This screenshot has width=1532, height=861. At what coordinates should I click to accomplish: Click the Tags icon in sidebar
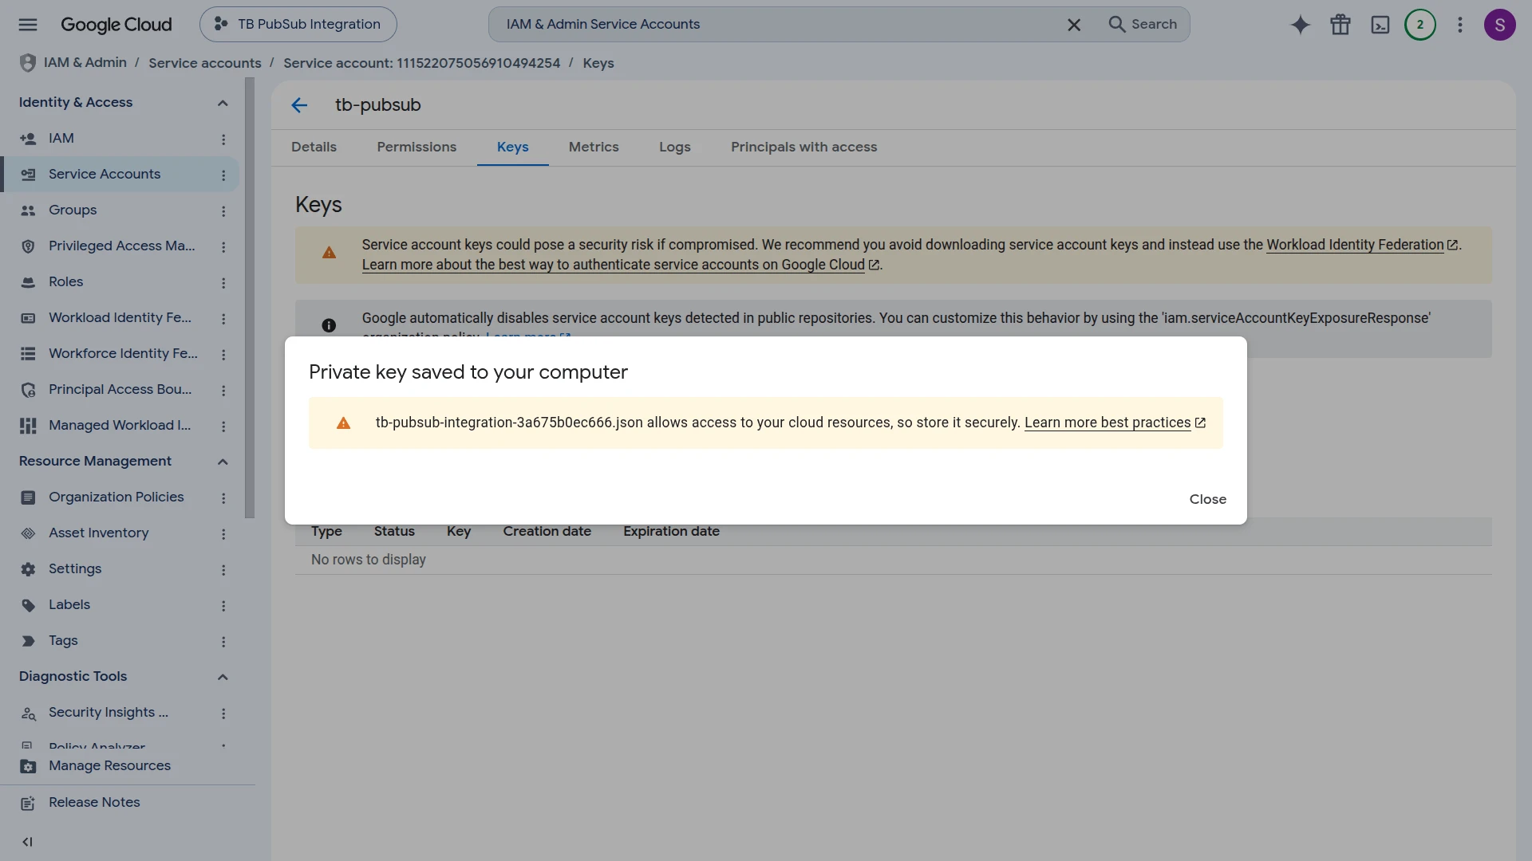28,641
